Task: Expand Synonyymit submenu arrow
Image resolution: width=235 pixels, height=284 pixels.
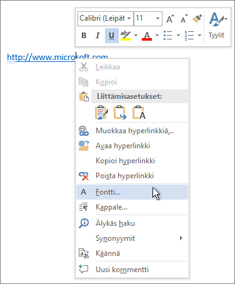Action: 181,238
